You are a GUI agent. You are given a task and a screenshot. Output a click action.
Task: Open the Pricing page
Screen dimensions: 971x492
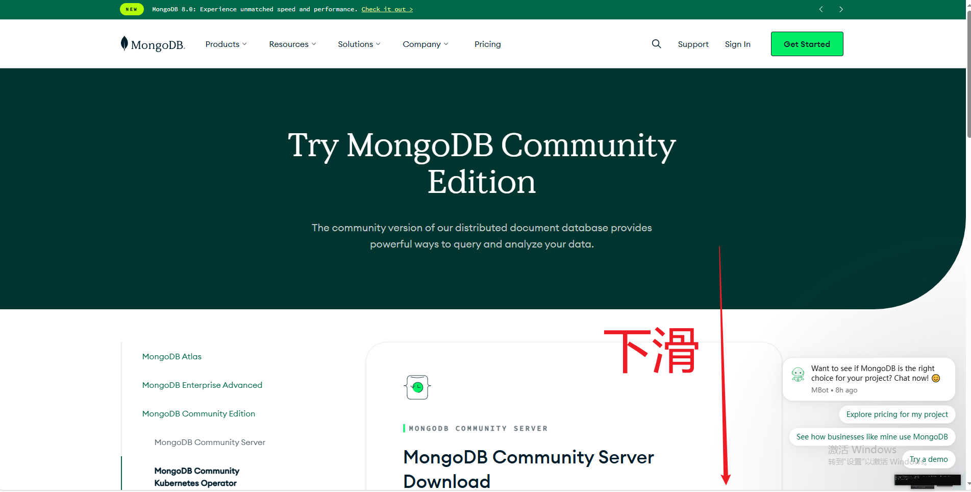coord(487,44)
